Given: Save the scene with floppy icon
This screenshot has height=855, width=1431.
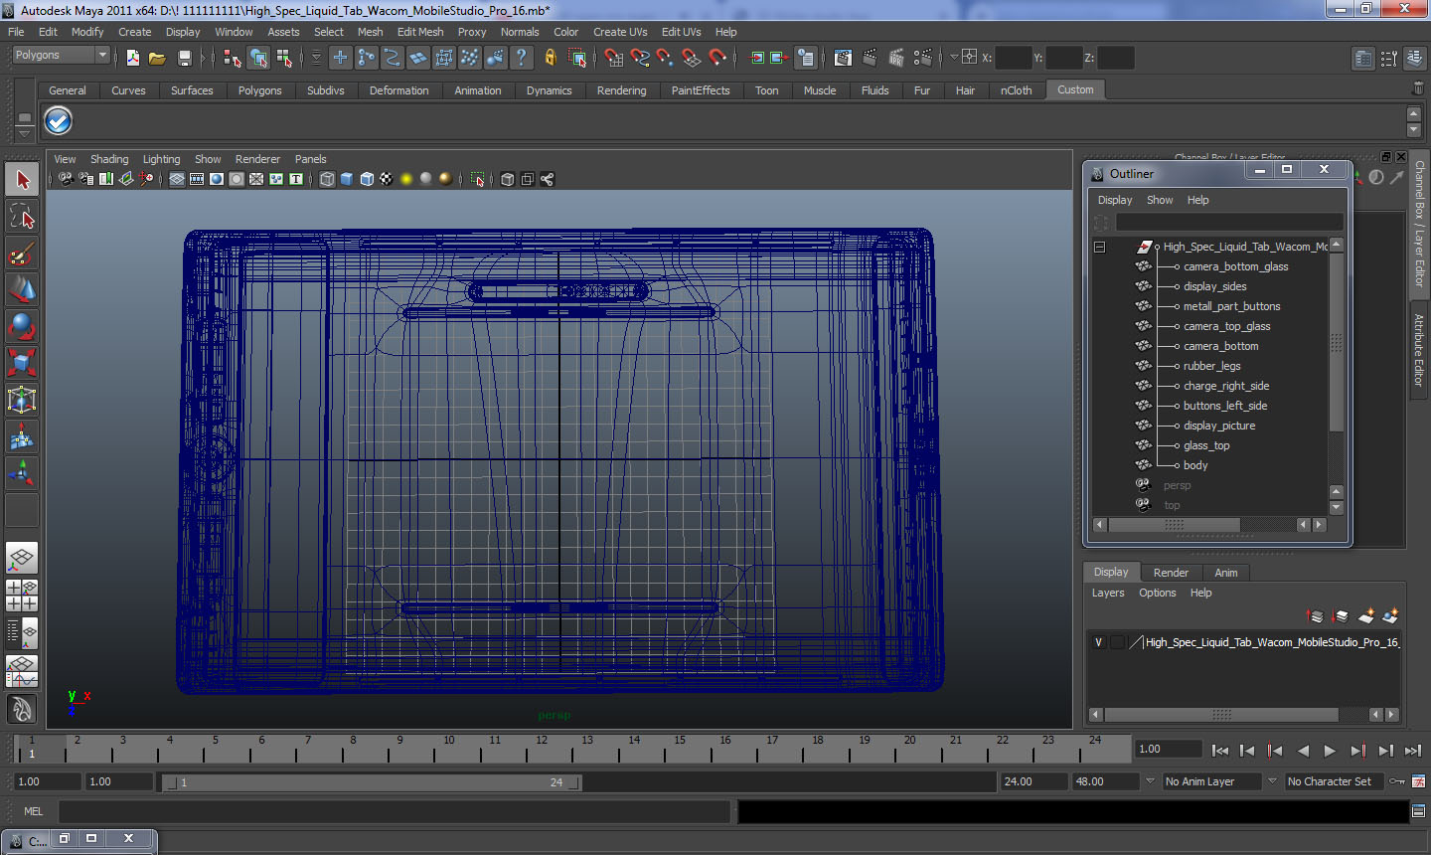Looking at the screenshot, I should pyautogui.click(x=184, y=58).
